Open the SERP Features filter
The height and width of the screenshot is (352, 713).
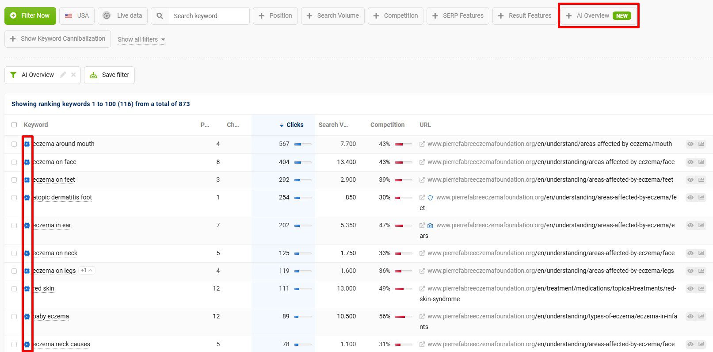tap(458, 16)
